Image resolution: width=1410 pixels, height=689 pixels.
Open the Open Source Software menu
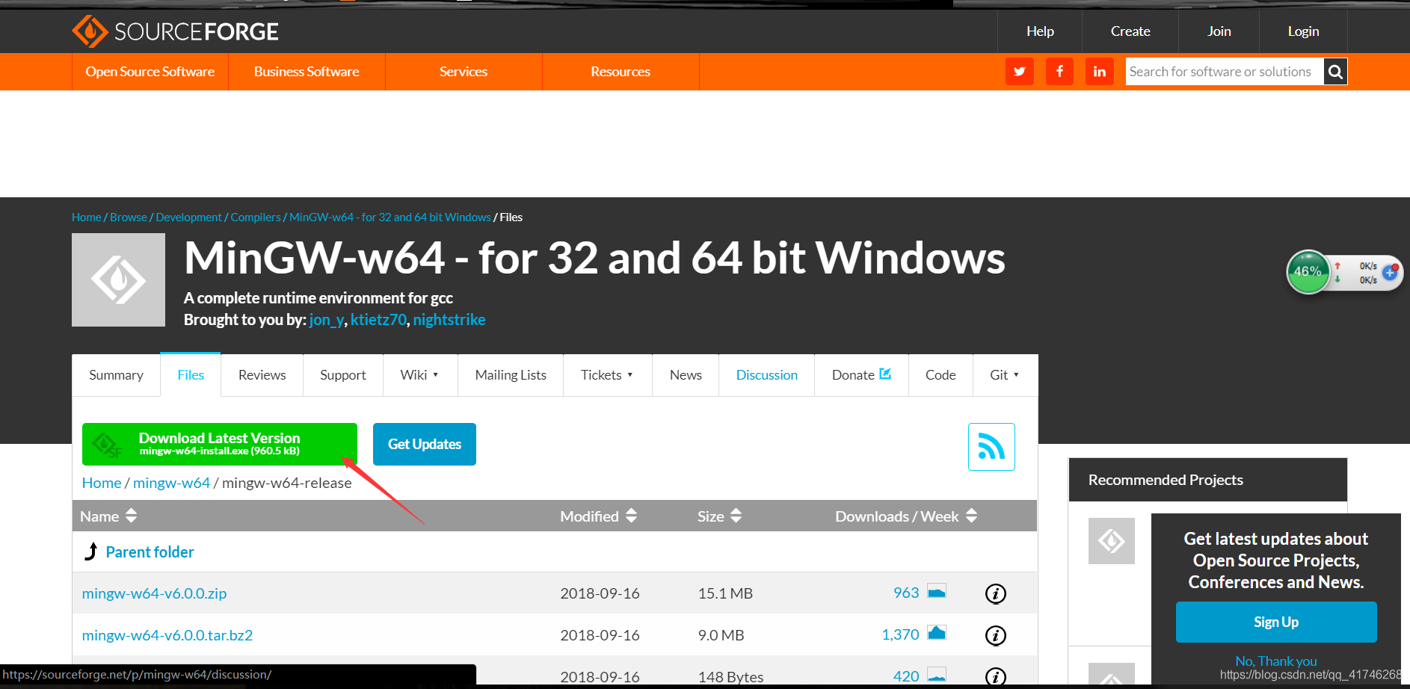[150, 72]
